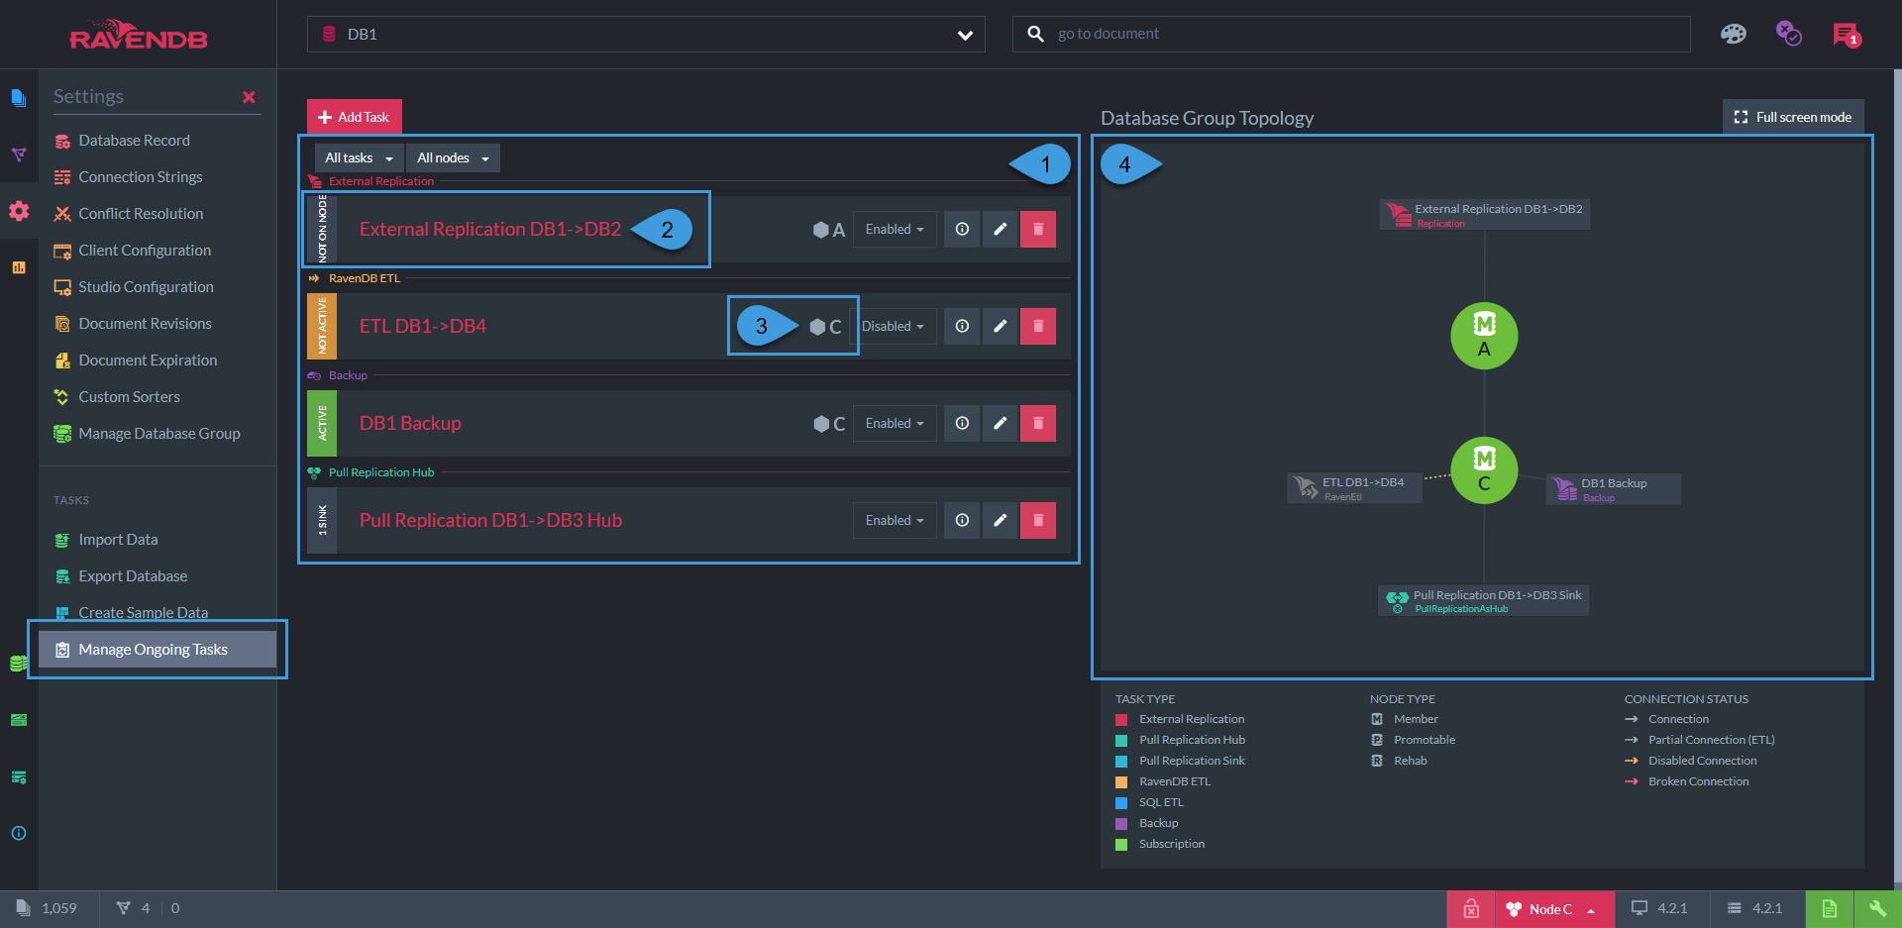Select node A in the topology graph

click(x=1484, y=336)
